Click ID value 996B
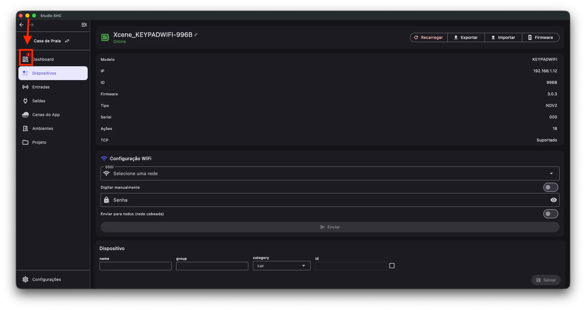 (x=552, y=82)
